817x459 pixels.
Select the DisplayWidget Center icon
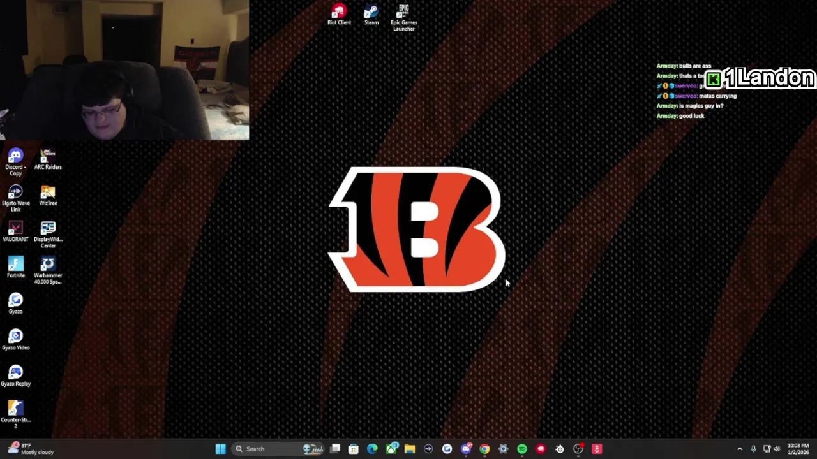(x=48, y=235)
